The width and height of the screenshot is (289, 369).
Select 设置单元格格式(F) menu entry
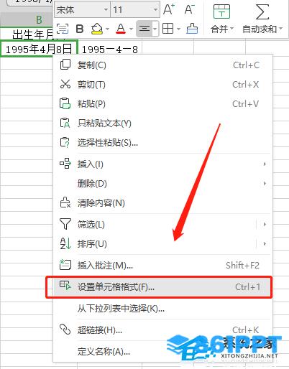159,286
